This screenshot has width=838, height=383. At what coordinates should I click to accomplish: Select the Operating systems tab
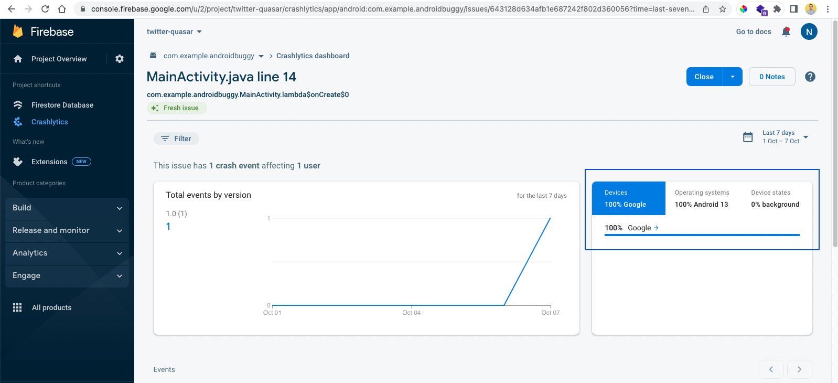click(702, 198)
